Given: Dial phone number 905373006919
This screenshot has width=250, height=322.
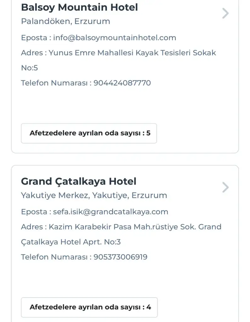Looking at the screenshot, I should pyautogui.click(x=120, y=257).
